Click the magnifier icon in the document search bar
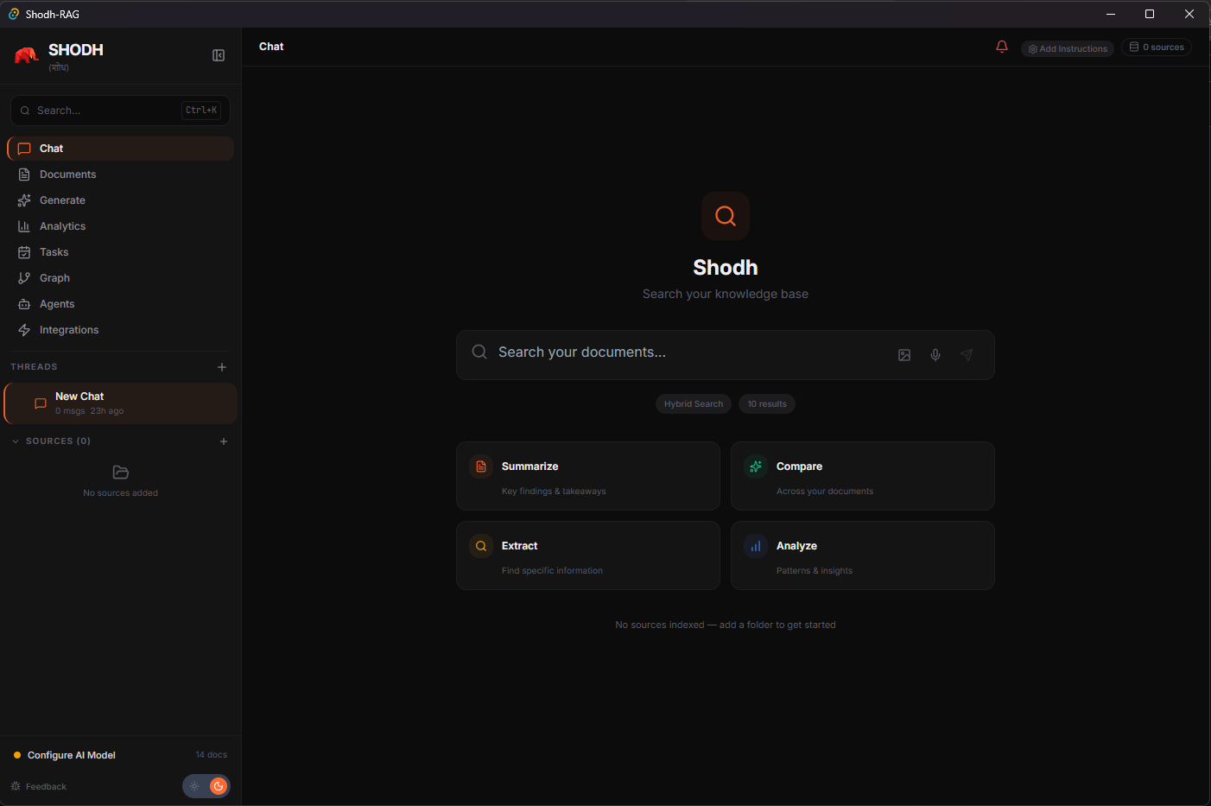The width and height of the screenshot is (1211, 806). coord(479,352)
